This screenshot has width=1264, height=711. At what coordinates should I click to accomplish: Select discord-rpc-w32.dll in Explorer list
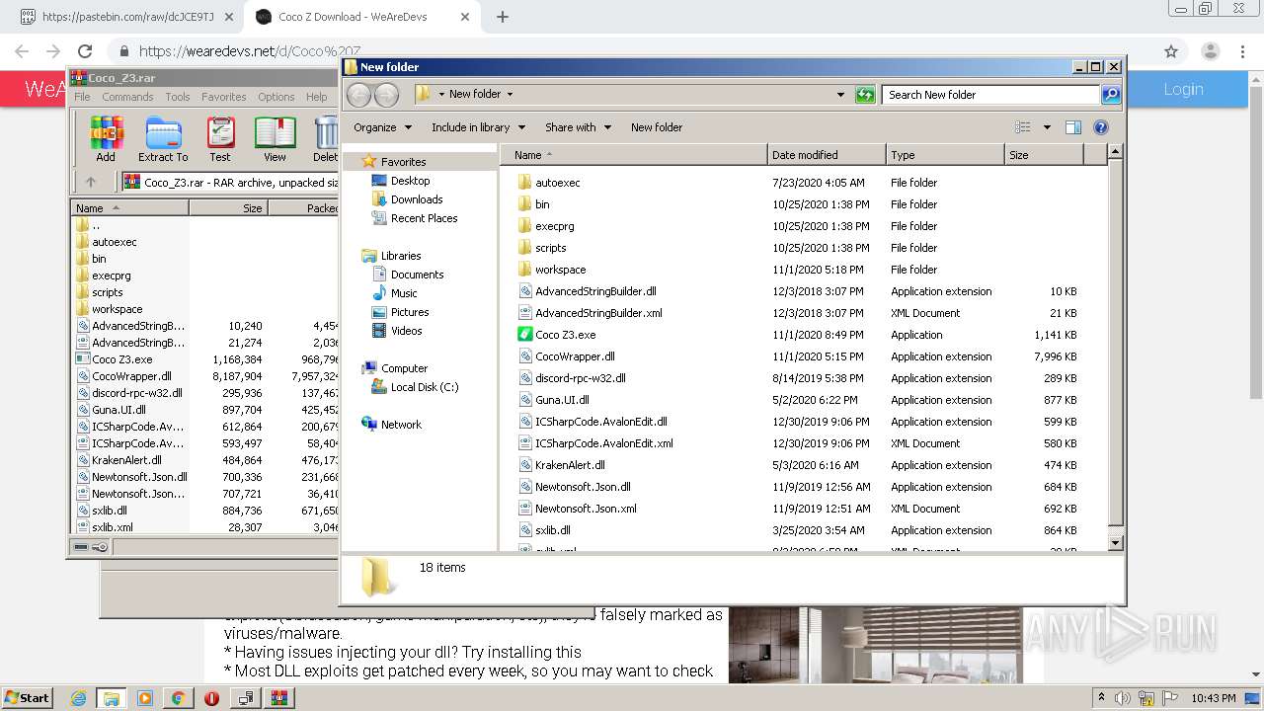580,378
